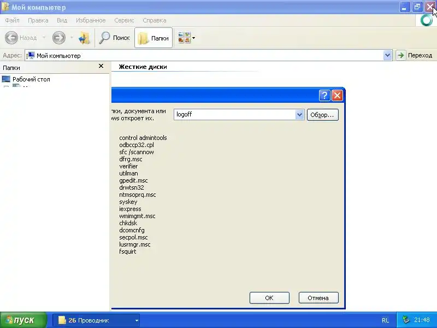Screen dimensions: 437x328
Task: Select 'dfrg.msc' in the list
Action: [131, 159]
